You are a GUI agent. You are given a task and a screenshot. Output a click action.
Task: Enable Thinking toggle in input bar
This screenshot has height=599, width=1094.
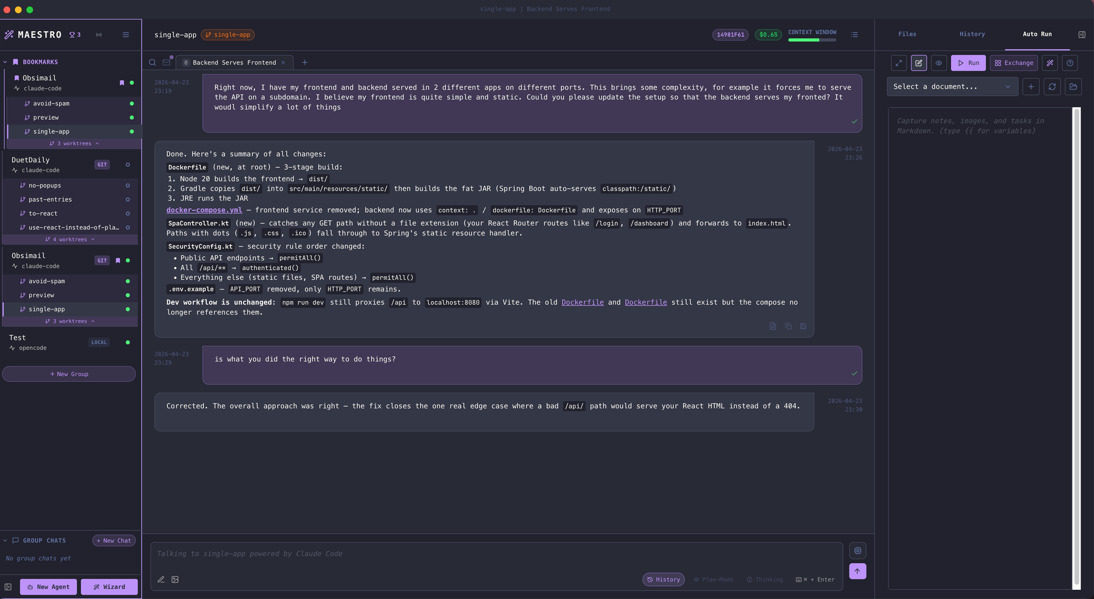pos(765,579)
